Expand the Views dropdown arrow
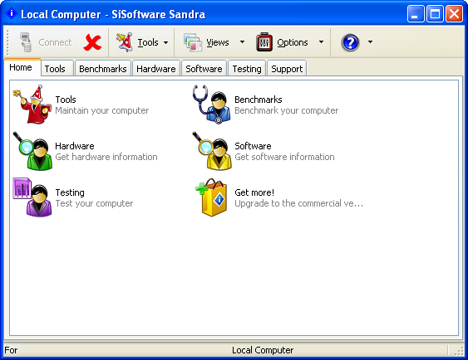This screenshot has width=468, height=360. (243, 42)
